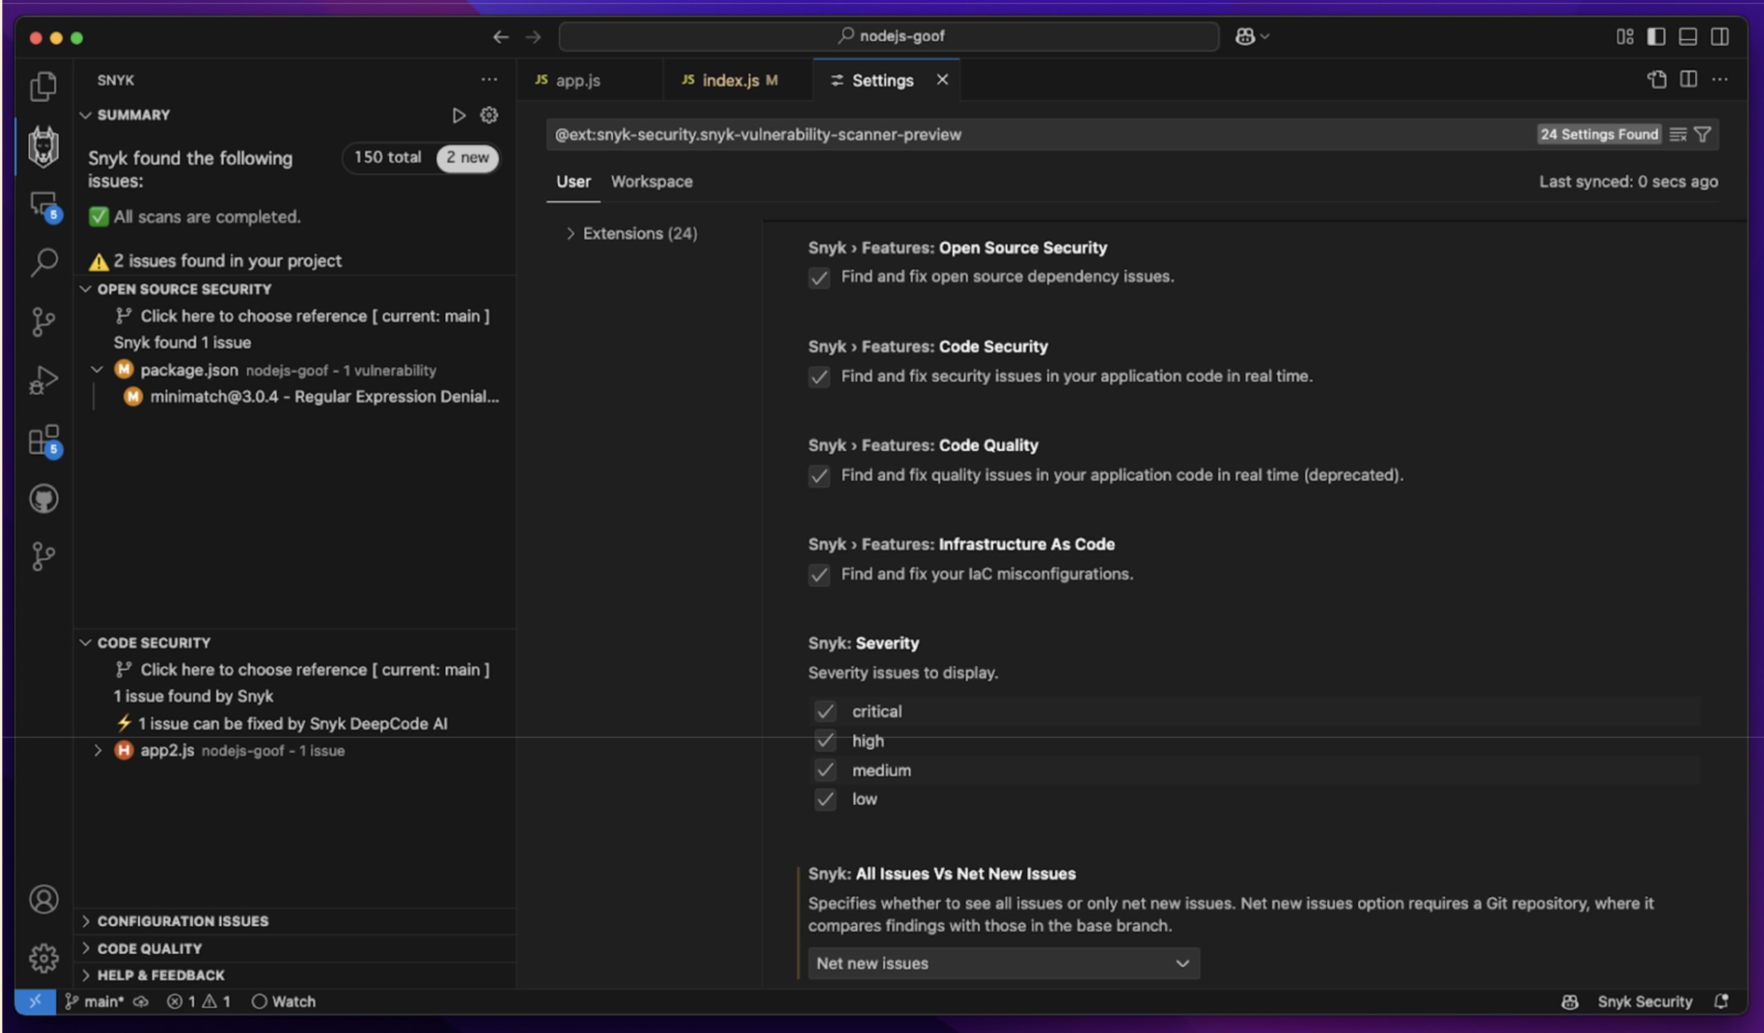Open the Manage gear in activity bar
The height and width of the screenshot is (1033, 1764).
[43, 958]
